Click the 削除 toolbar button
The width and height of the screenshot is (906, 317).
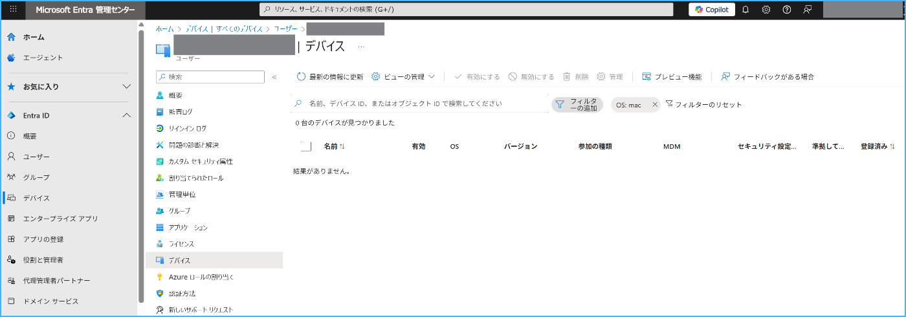click(576, 76)
